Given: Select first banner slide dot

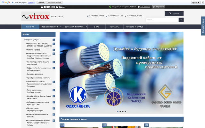Looking at the screenshot, I should (118, 111).
